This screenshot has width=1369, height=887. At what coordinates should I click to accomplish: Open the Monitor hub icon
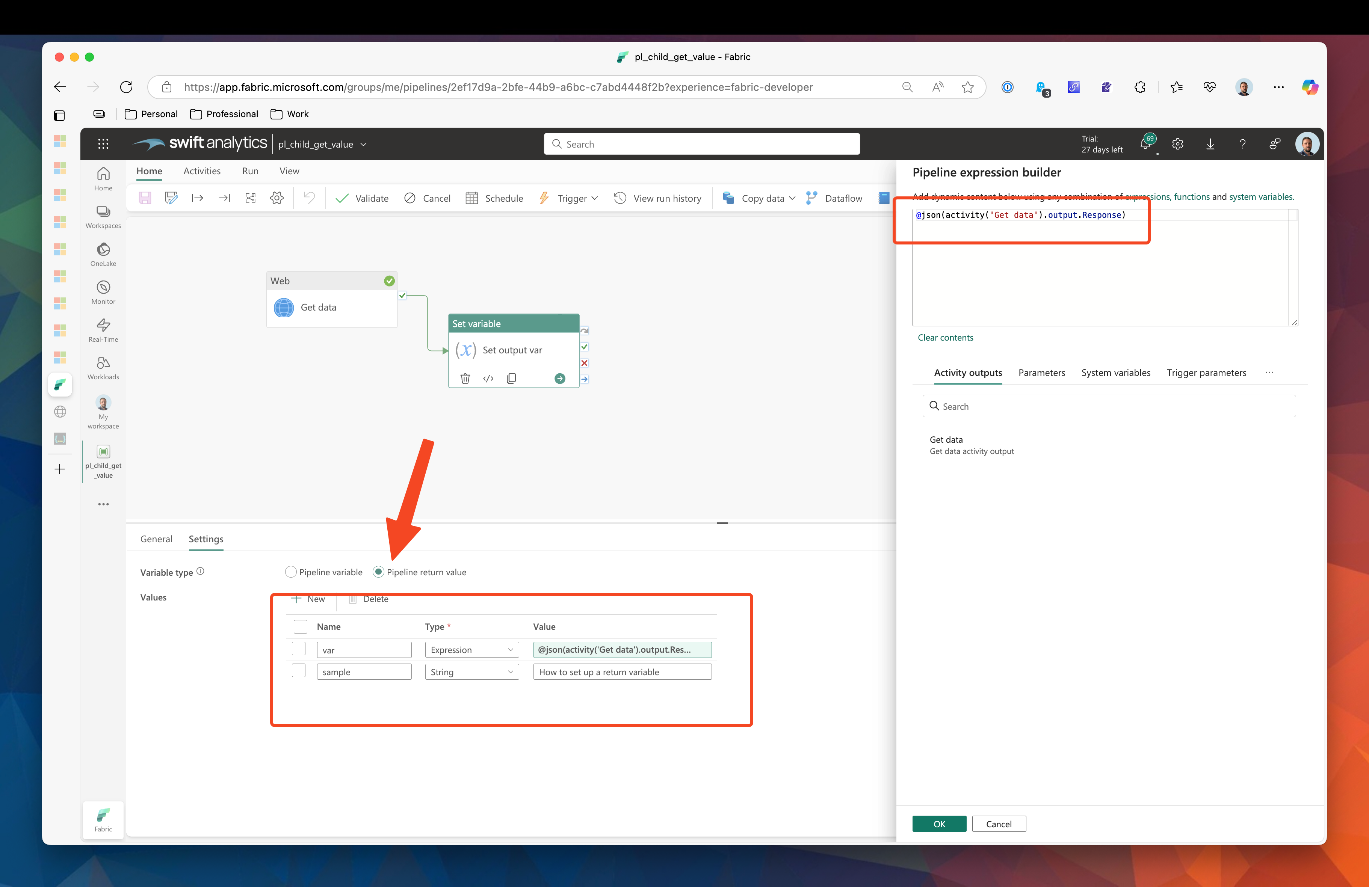pos(103,287)
